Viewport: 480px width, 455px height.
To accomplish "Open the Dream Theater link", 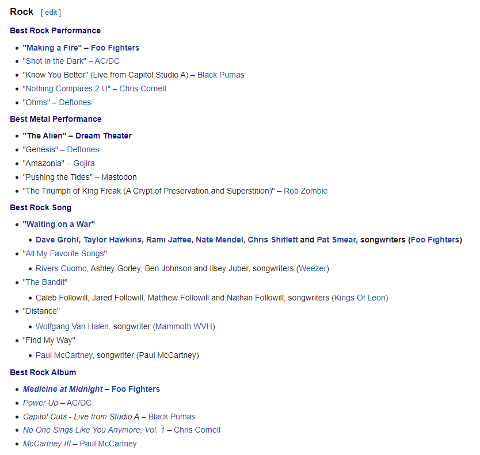I will pos(104,136).
